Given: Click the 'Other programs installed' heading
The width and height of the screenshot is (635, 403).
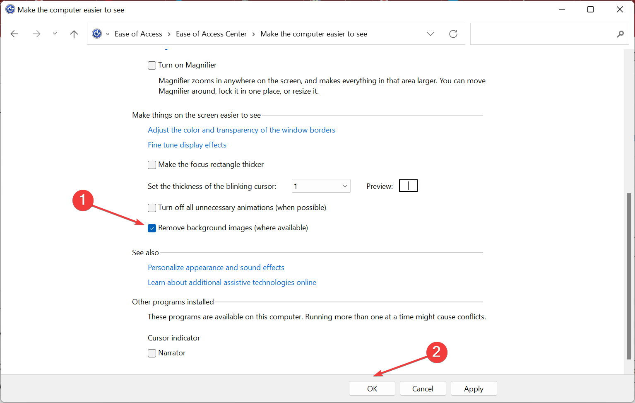Looking at the screenshot, I should click(x=173, y=302).
